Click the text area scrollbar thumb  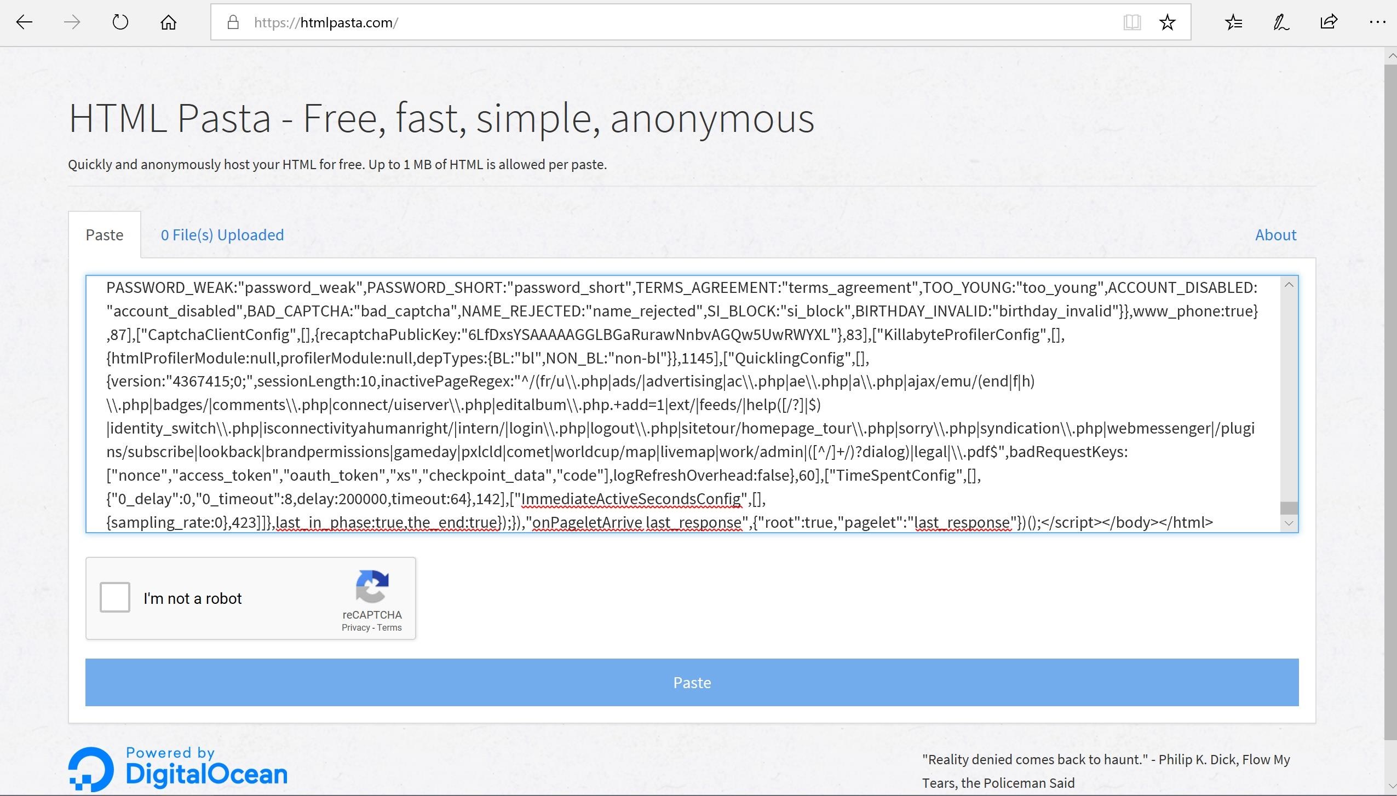tap(1289, 508)
